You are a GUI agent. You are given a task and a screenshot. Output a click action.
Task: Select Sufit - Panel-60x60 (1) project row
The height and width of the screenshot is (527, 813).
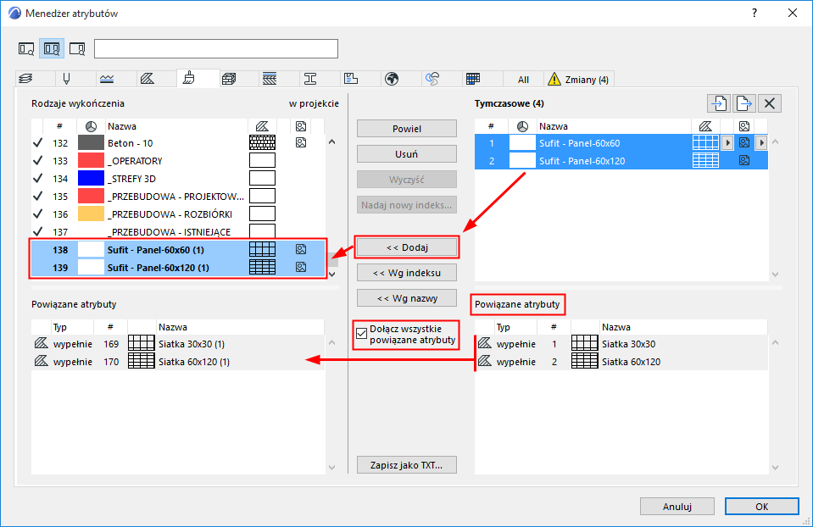(x=178, y=250)
